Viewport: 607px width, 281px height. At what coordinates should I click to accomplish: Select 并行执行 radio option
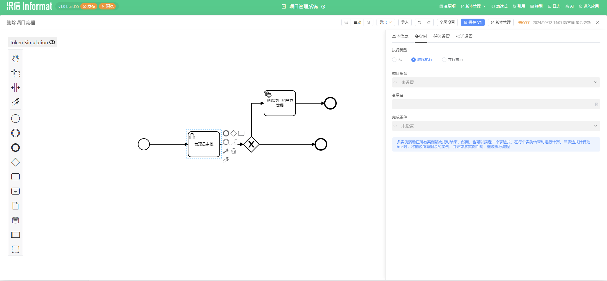click(453, 60)
